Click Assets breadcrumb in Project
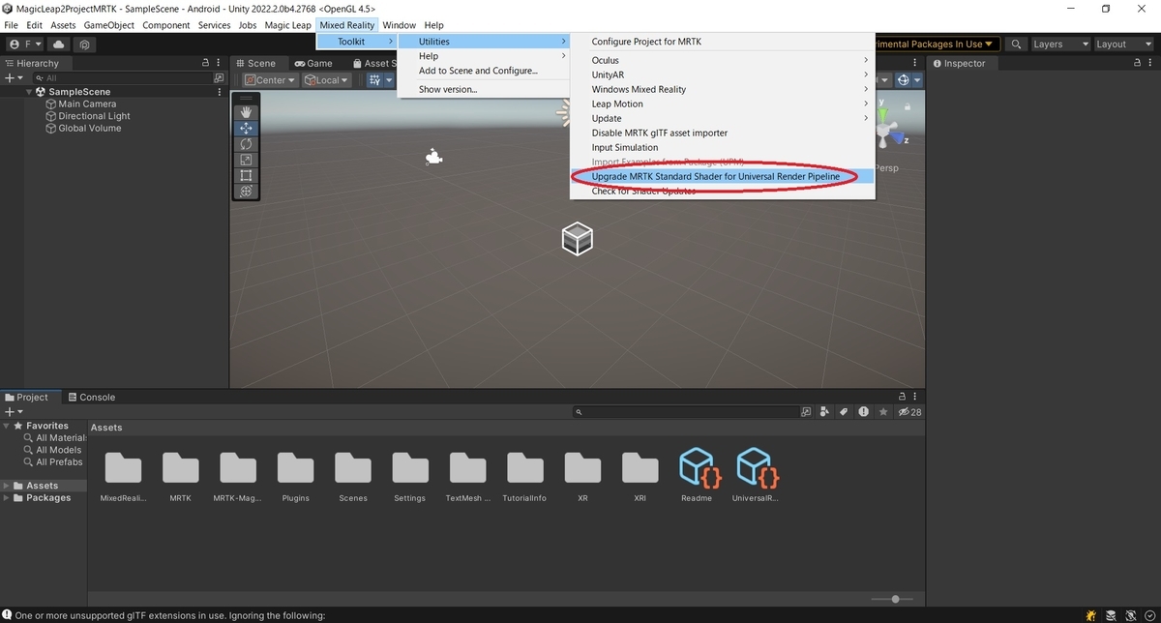The image size is (1161, 623). tap(106, 427)
